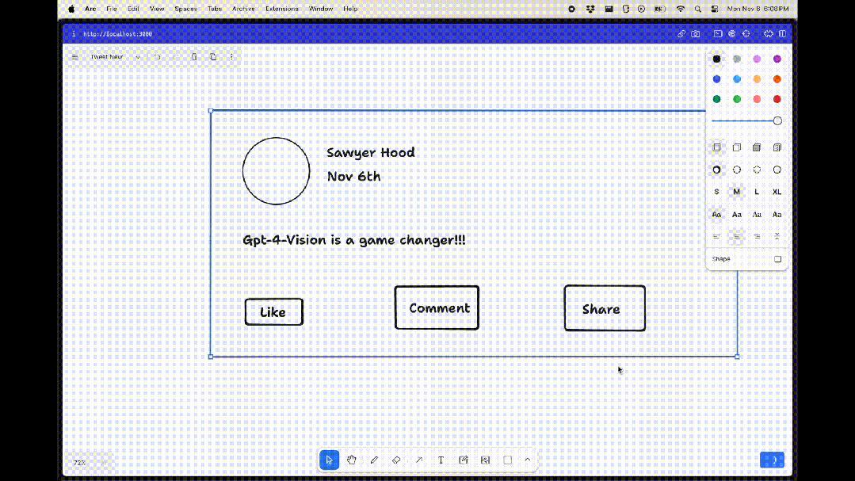Select the hand-drawn Aa font
The width and height of the screenshot is (855, 481).
tap(716, 214)
